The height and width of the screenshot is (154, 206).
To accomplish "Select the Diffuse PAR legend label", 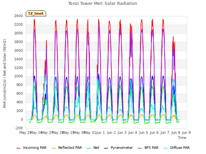I will pyautogui.click(x=180, y=148).
